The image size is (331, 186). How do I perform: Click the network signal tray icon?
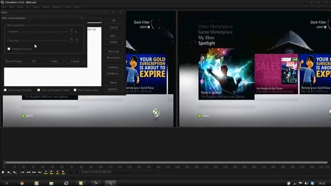click(x=295, y=183)
